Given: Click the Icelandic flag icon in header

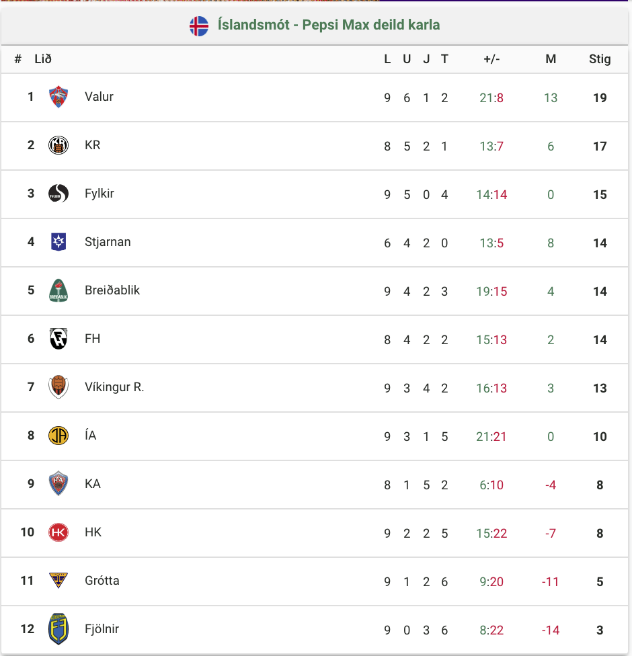Looking at the screenshot, I should point(199,26).
